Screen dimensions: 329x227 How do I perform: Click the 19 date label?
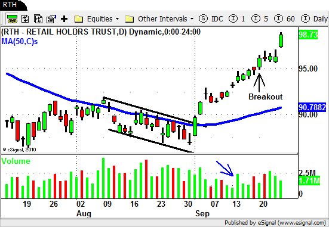[27, 204]
